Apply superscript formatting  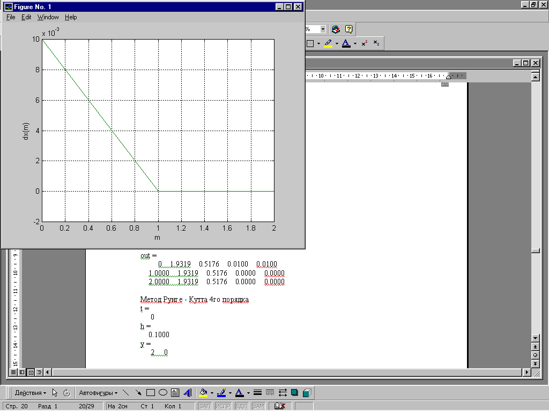(365, 43)
